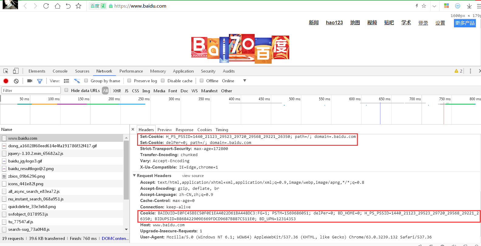Enable Preserve log checkbox
The height and width of the screenshot is (246, 481).
coord(129,80)
